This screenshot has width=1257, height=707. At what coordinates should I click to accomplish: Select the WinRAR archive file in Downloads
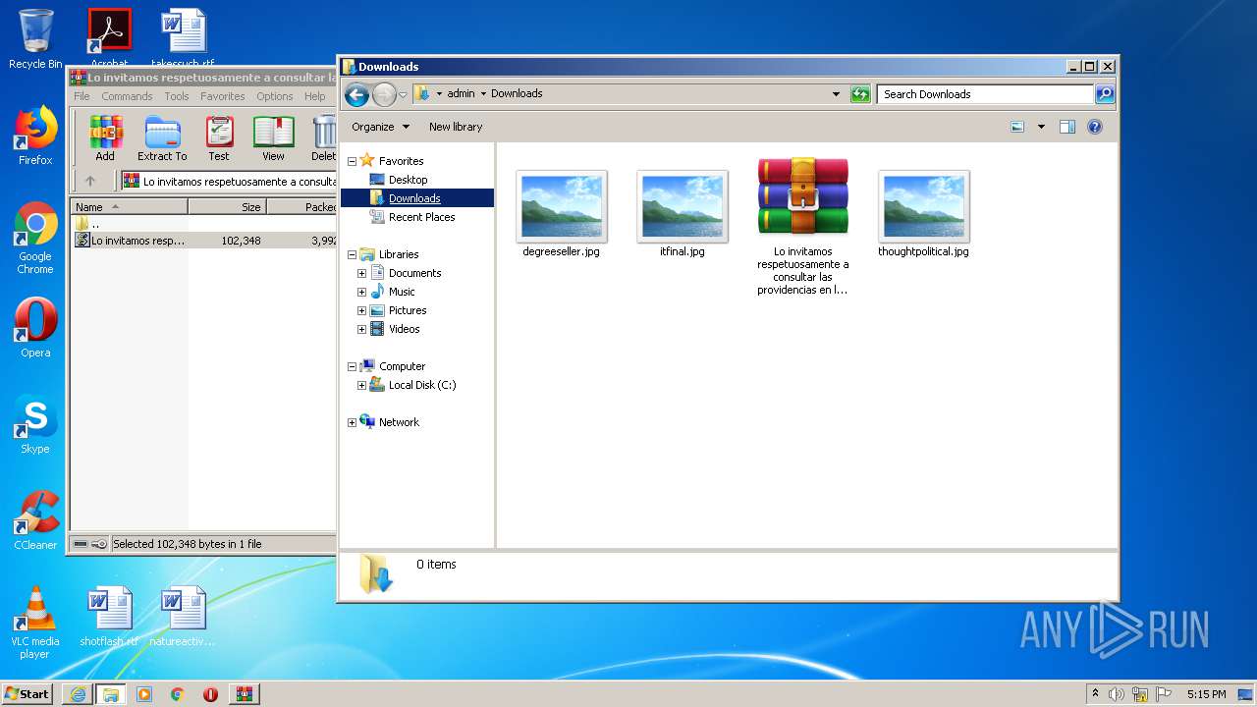coord(802,228)
